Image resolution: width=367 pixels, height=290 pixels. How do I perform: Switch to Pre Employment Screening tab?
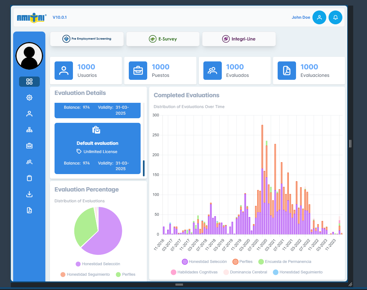(87, 39)
